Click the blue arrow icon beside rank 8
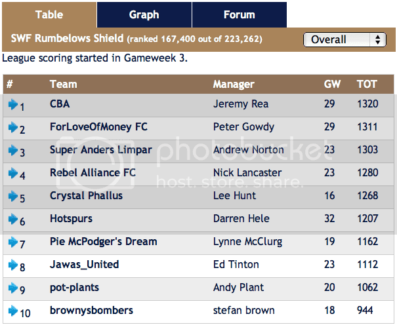The width and height of the screenshot is (397, 329). click(x=13, y=265)
